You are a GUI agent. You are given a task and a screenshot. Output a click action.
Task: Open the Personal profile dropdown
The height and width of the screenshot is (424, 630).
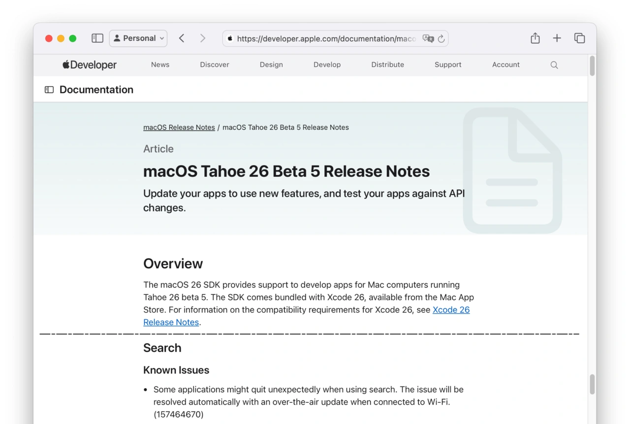click(x=138, y=38)
